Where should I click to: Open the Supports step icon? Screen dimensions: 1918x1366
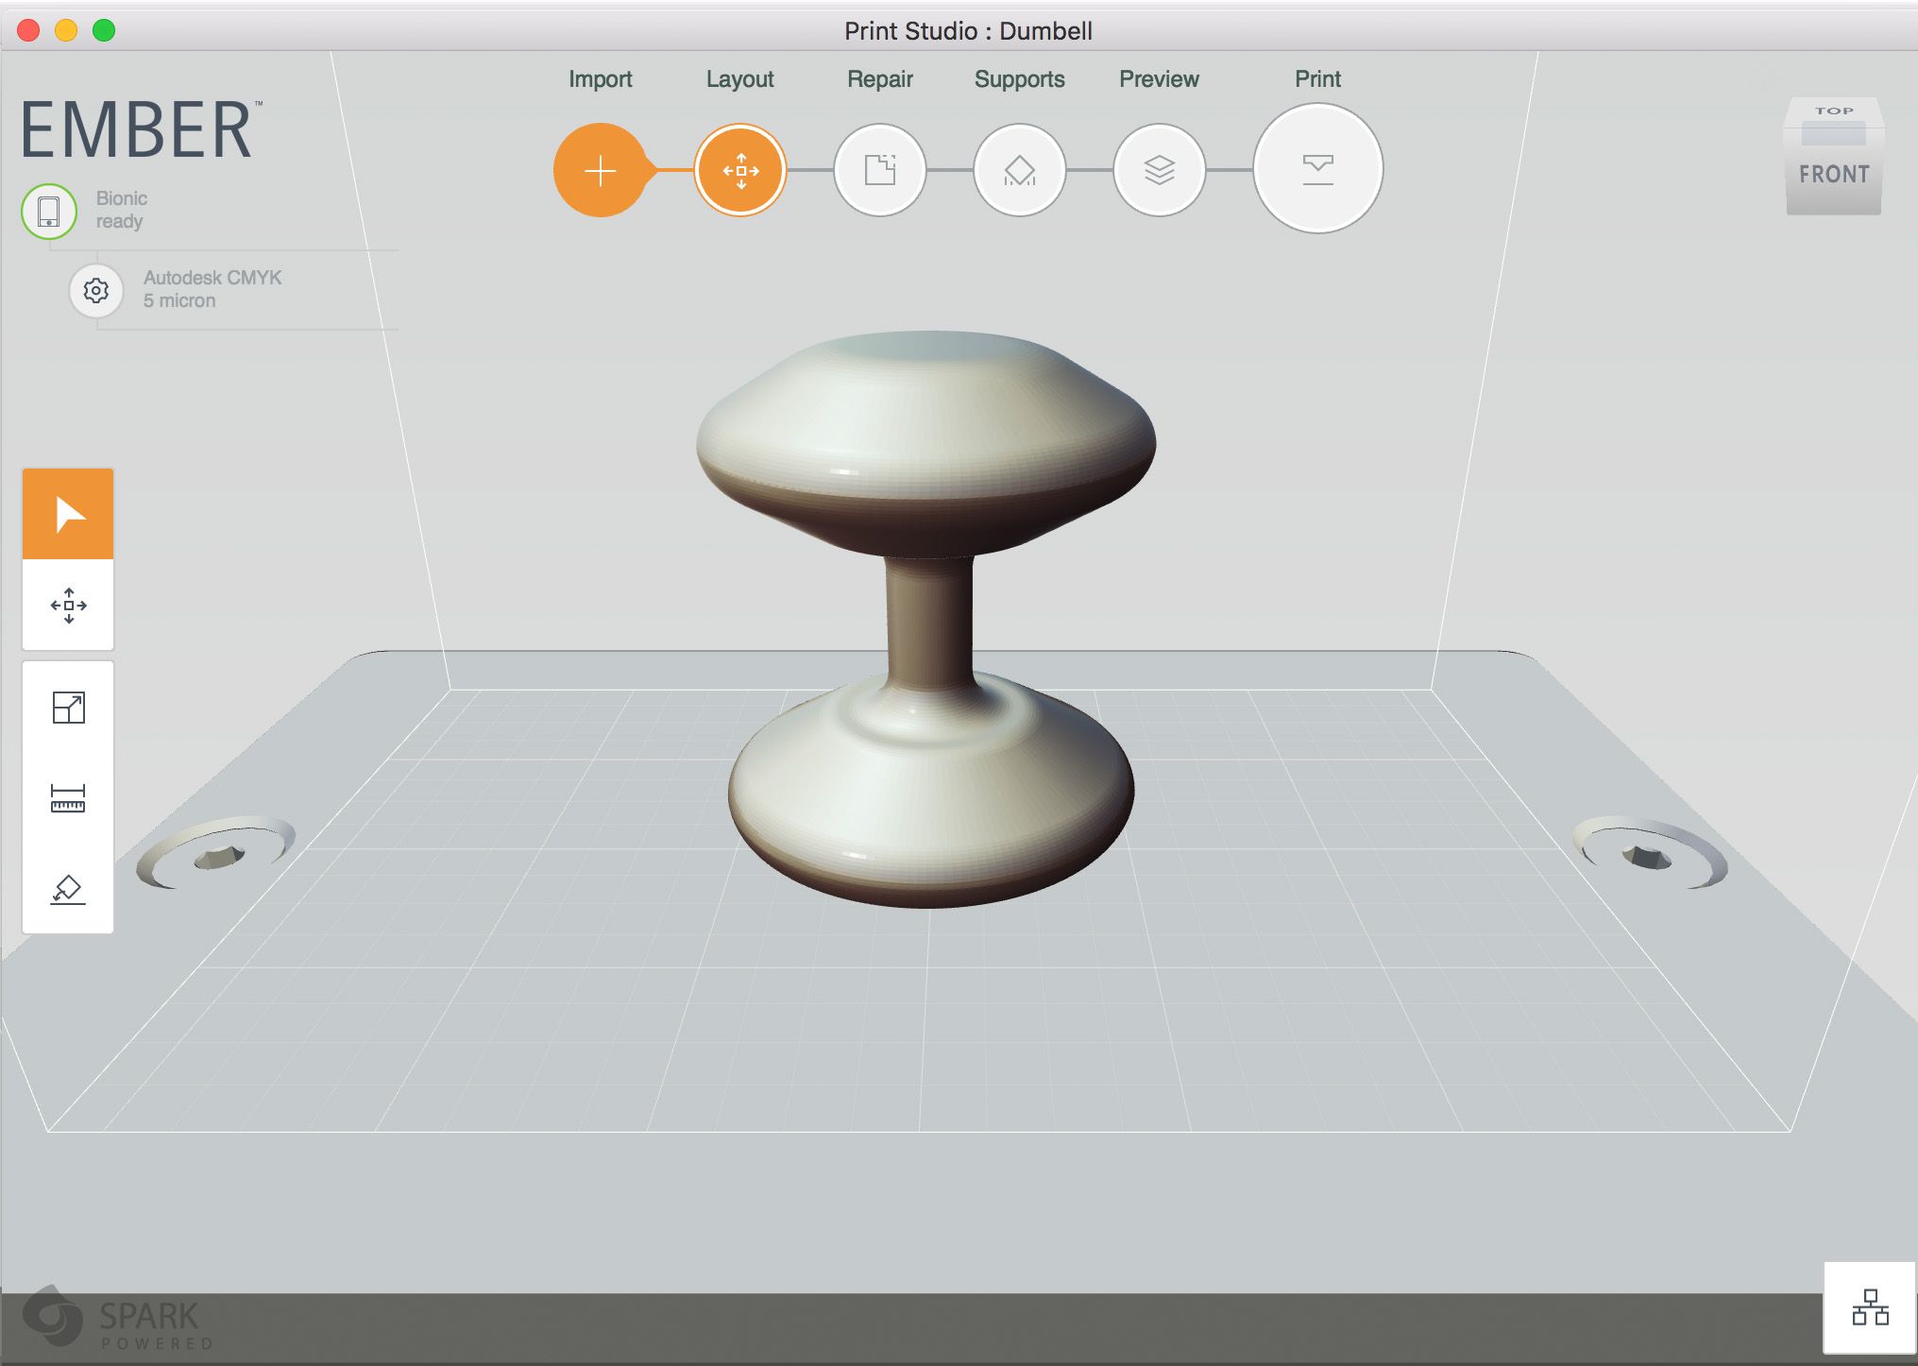click(x=1019, y=170)
